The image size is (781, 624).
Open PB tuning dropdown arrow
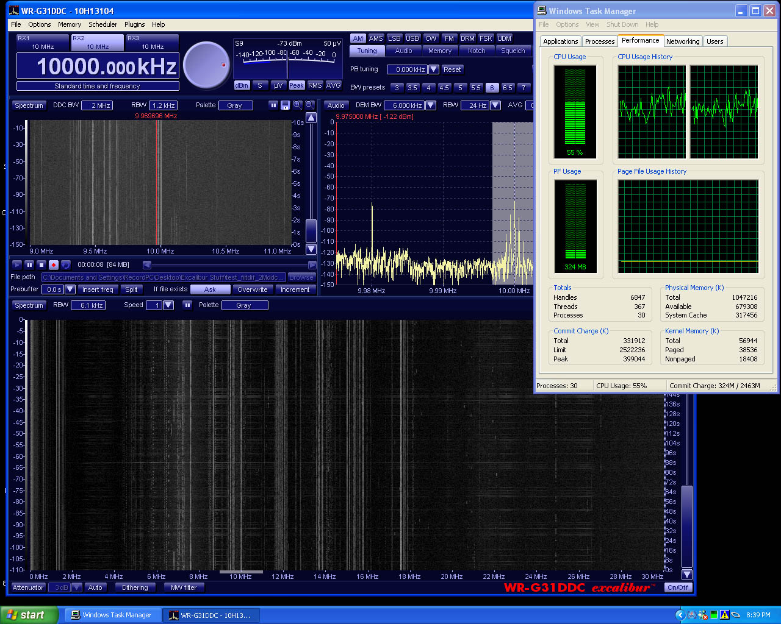point(434,69)
